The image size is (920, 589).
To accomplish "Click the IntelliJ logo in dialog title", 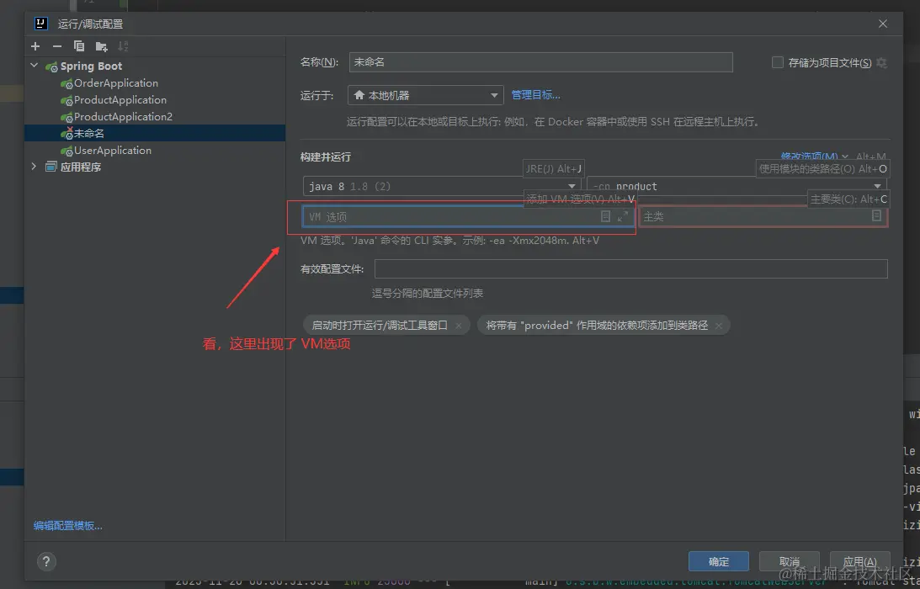I will click(41, 24).
